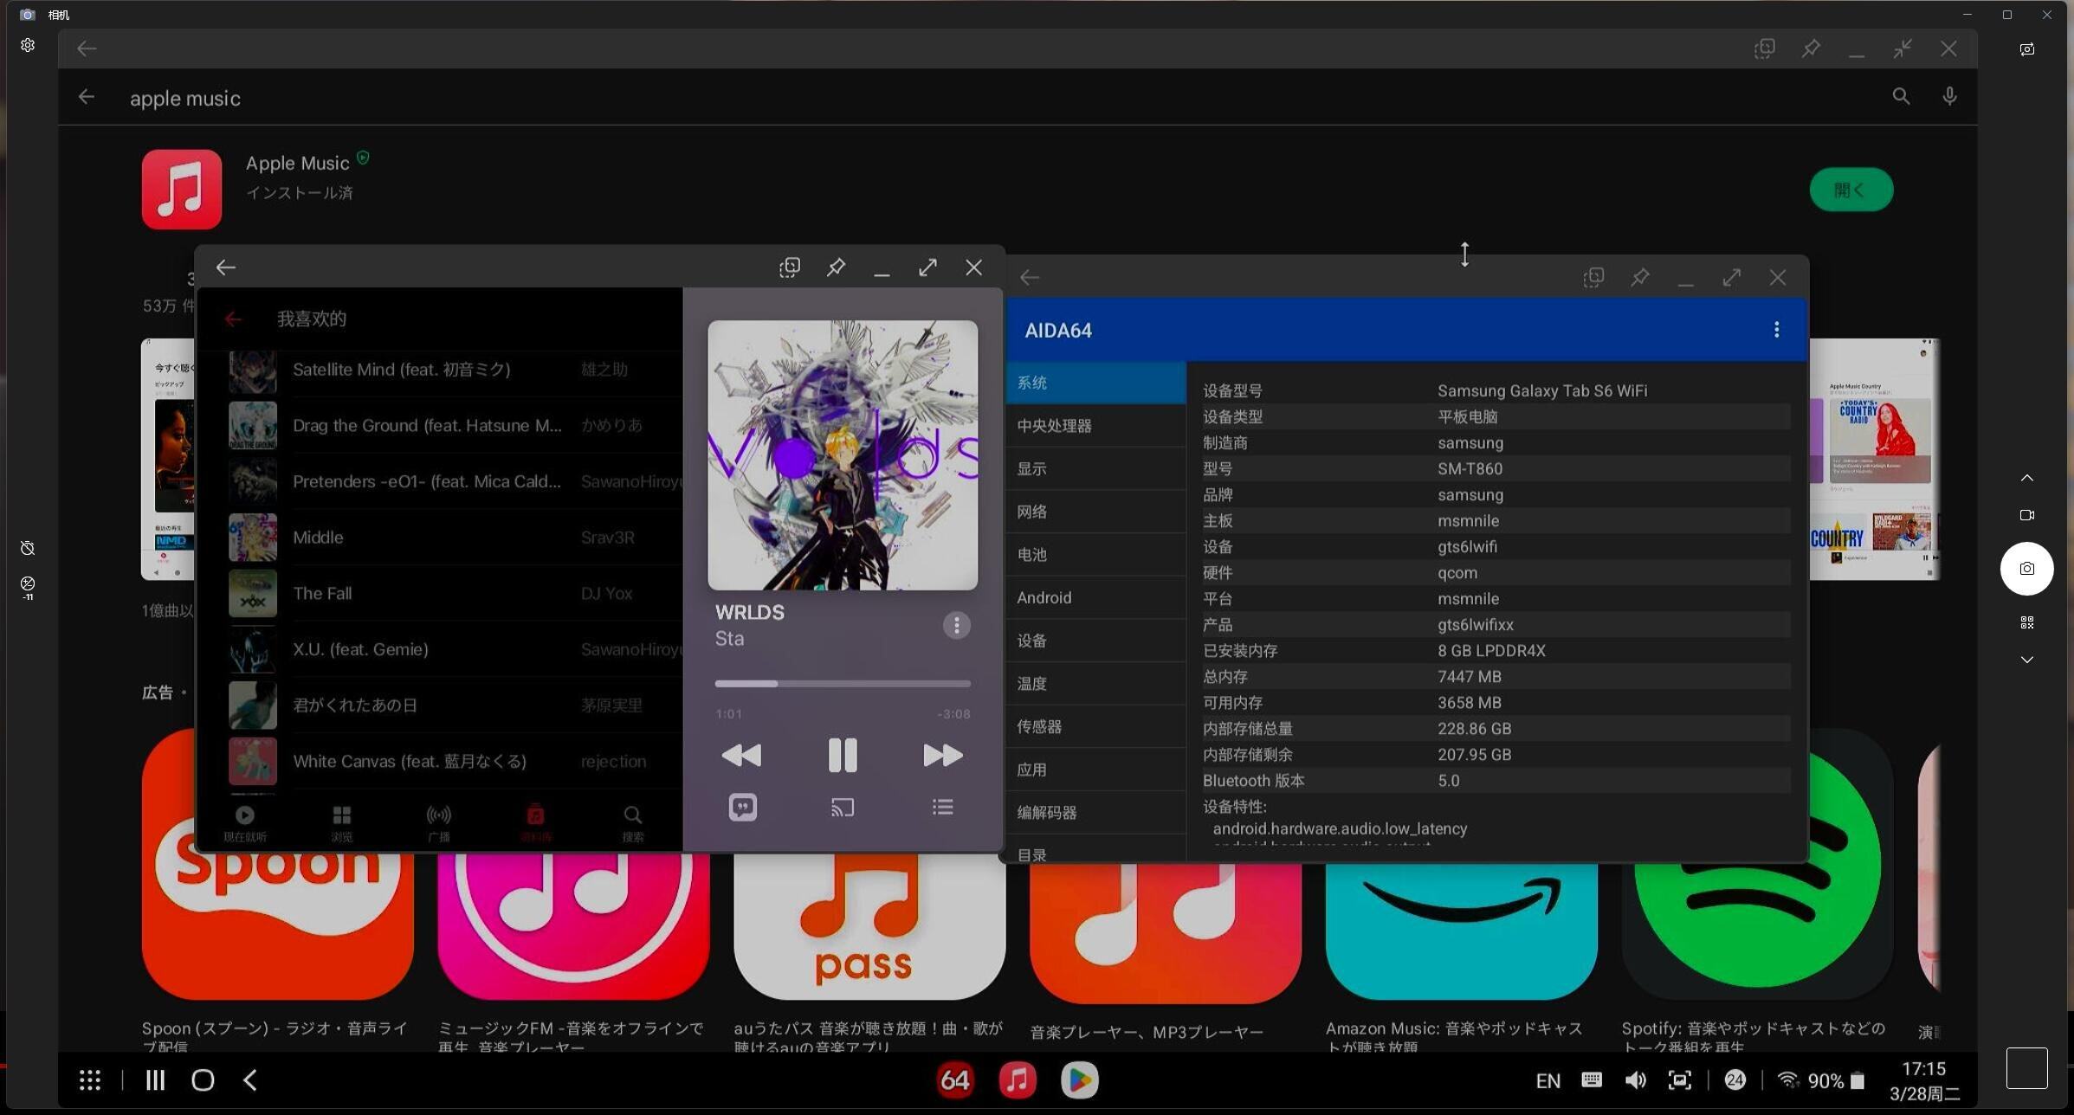Show the playback queue list
2074x1115 pixels.
pyautogui.click(x=942, y=807)
